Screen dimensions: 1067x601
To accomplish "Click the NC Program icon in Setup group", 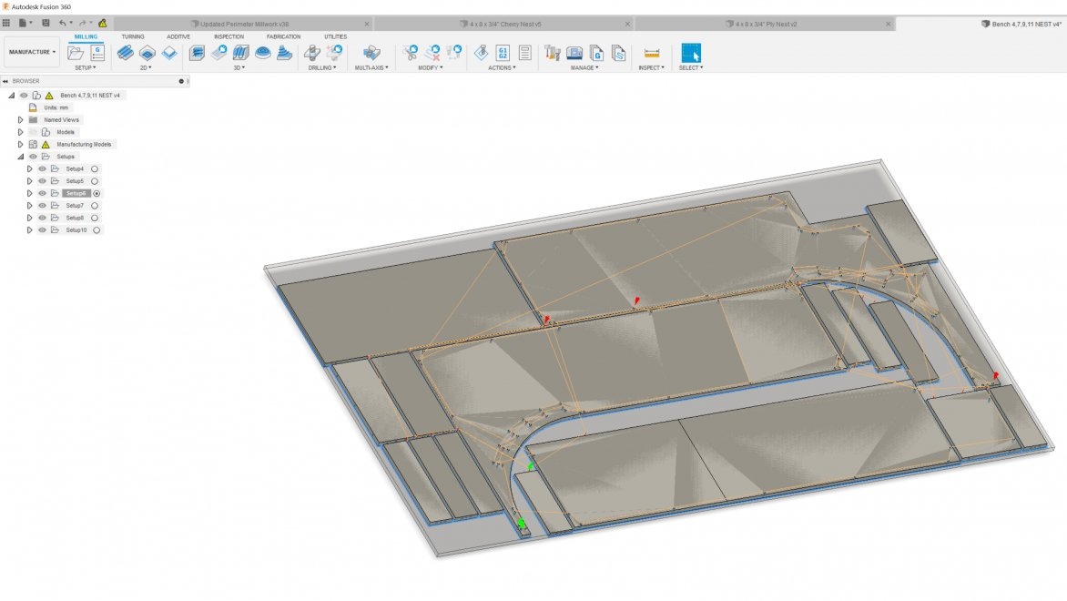I will coord(97,53).
